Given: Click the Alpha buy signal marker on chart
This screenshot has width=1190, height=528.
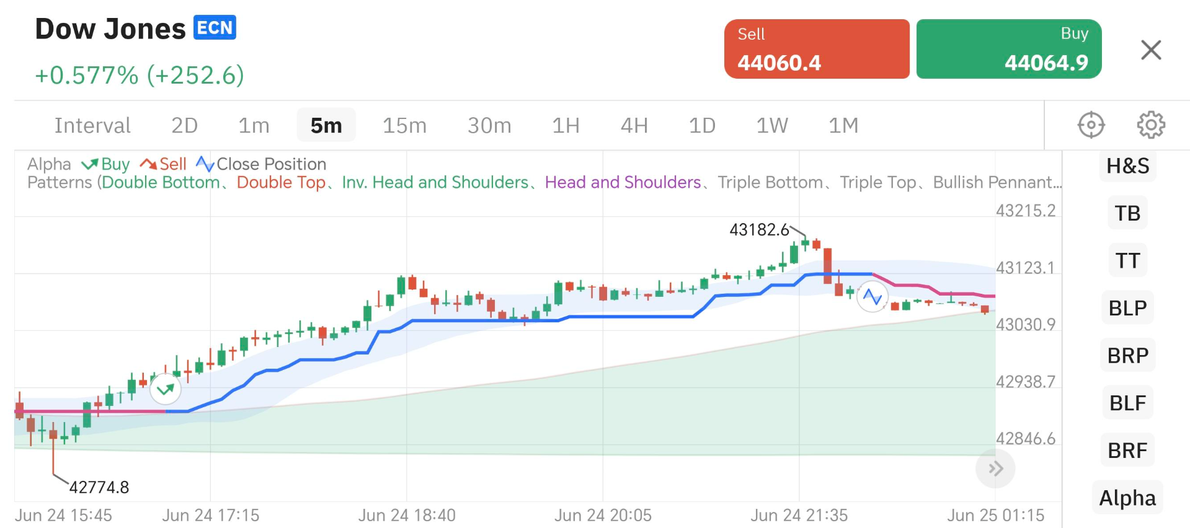Looking at the screenshot, I should pos(166,389).
